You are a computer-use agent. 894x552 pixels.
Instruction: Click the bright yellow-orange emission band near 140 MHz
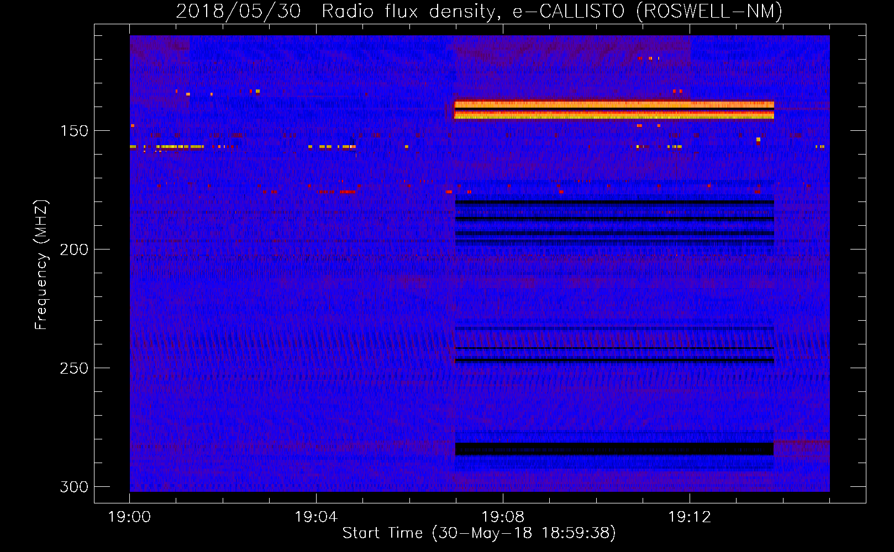pos(614,109)
